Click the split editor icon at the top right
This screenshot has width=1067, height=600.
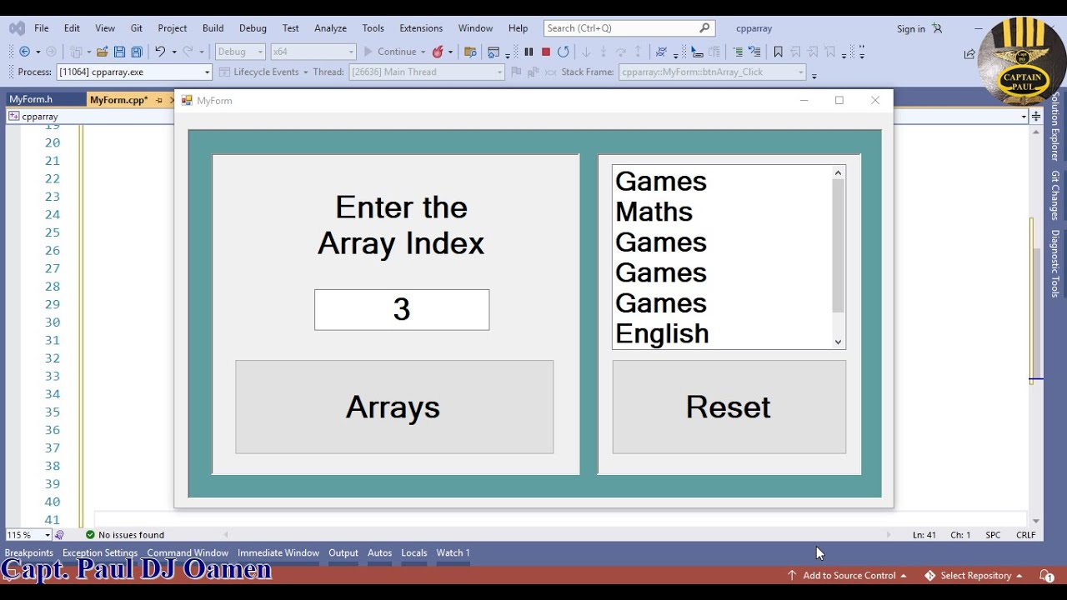click(1036, 117)
